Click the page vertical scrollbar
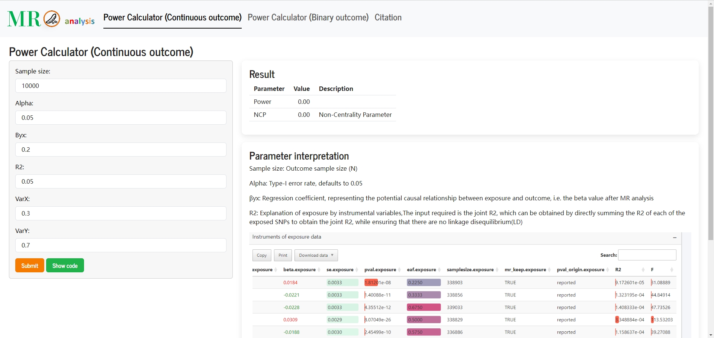The height and width of the screenshot is (338, 714). (x=711, y=122)
